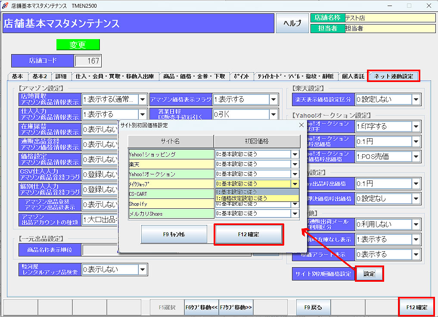Click F6 タブ移動<< button
This screenshot has width=438, height=317.
pyautogui.click(x=202, y=307)
